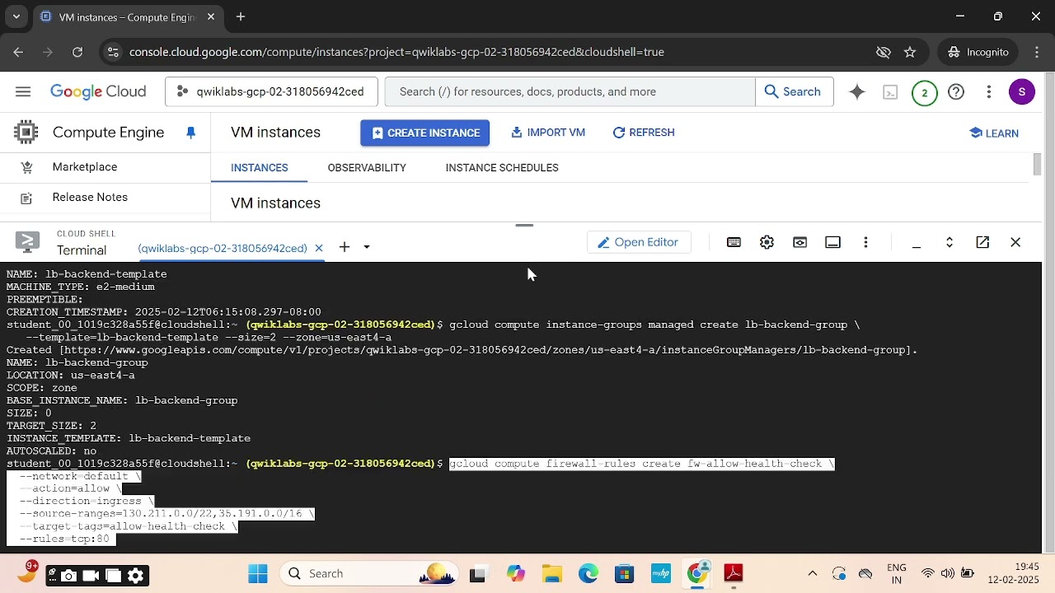
Task: Open a new browser tab
Action: point(241,16)
